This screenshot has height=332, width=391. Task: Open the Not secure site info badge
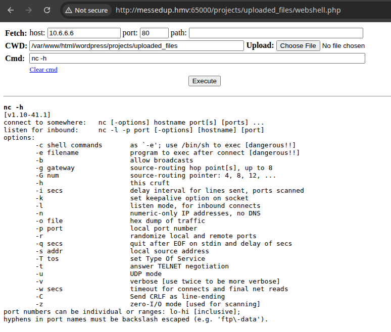(86, 10)
